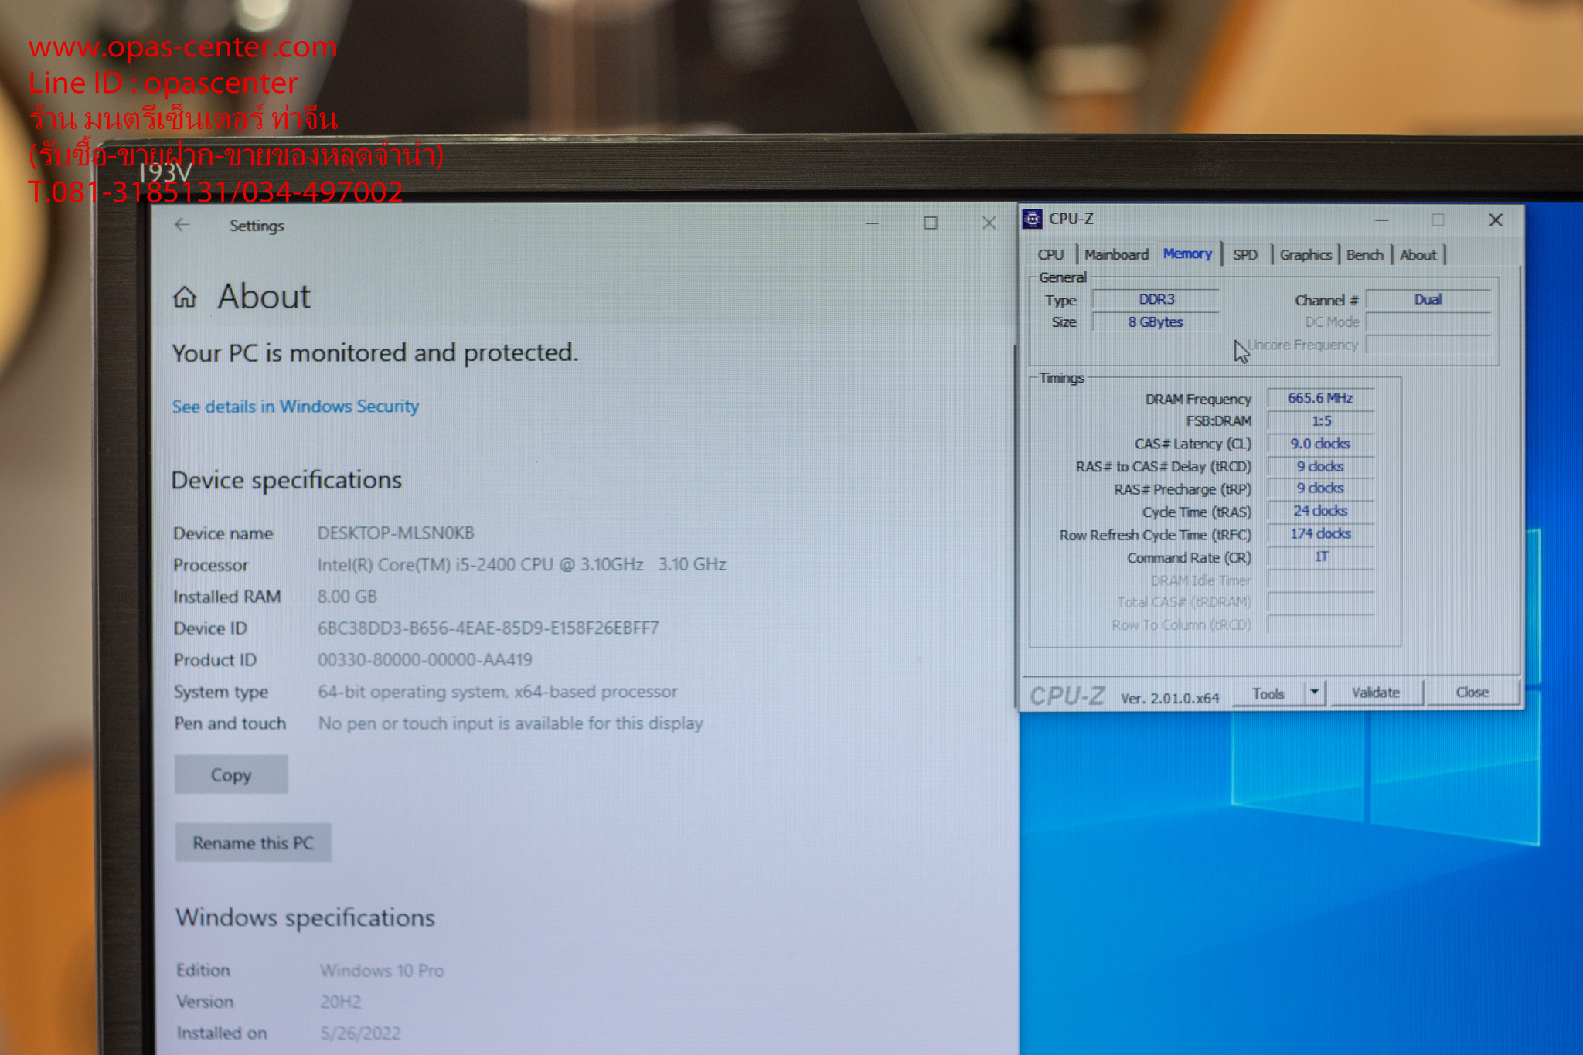Click the Product ID 00330-80000-00000-AA419

[425, 659]
